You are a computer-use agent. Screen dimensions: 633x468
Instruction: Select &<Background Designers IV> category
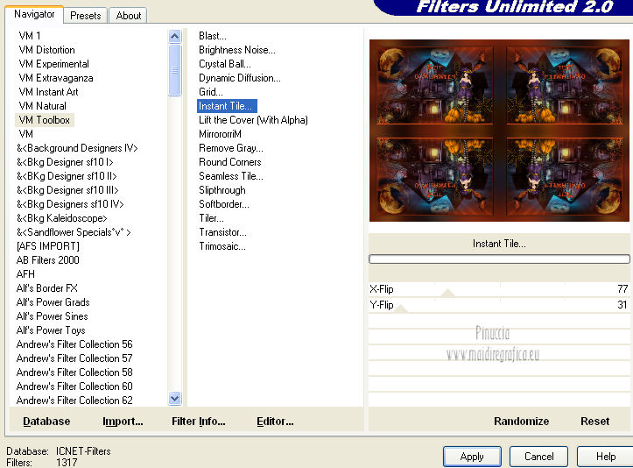(77, 148)
